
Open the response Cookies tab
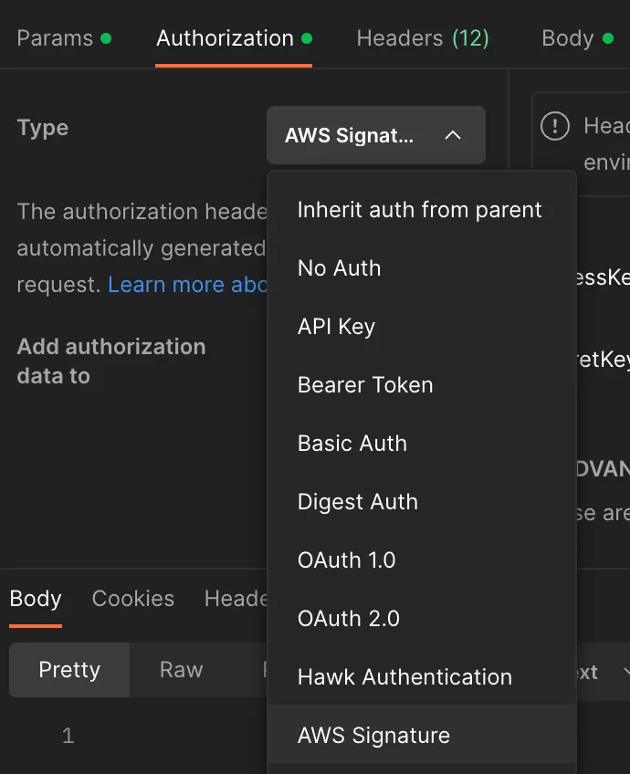(132, 599)
